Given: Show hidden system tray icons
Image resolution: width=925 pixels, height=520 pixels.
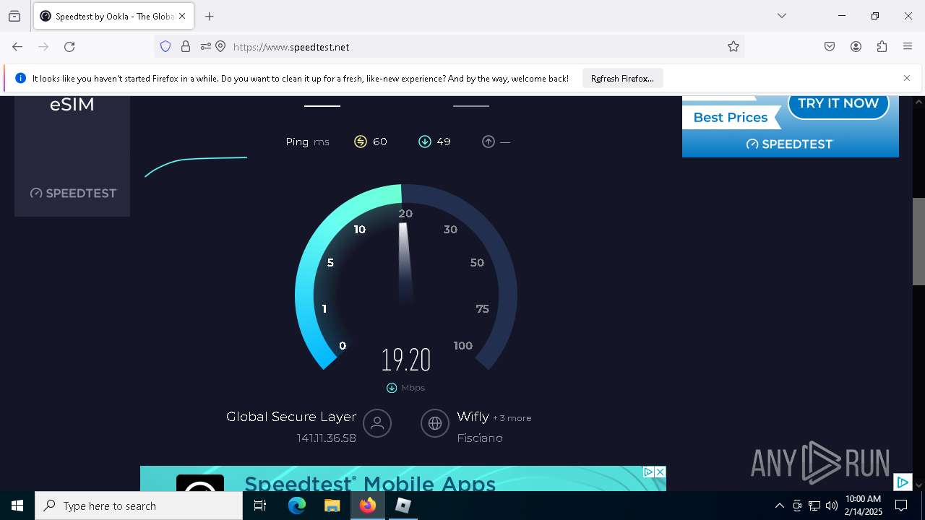Looking at the screenshot, I should click(x=779, y=506).
